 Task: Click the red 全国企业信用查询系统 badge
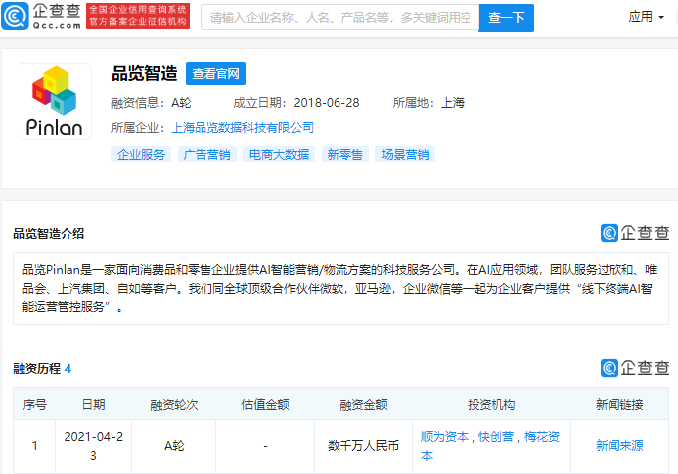[138, 16]
